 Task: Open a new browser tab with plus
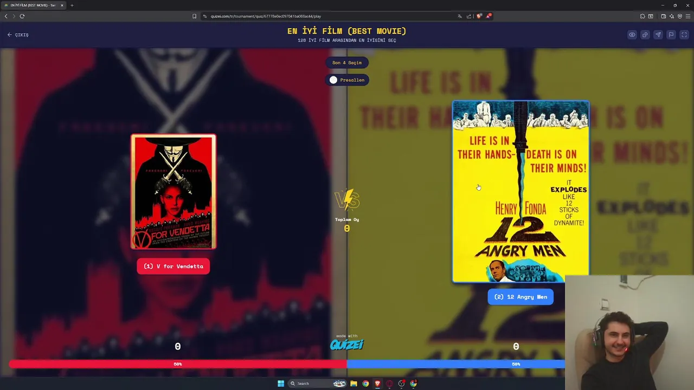point(72,5)
